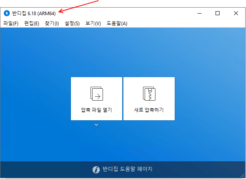Open the 반디집 도움말 페이지 link
The width and height of the screenshot is (246, 179).
click(x=127, y=169)
